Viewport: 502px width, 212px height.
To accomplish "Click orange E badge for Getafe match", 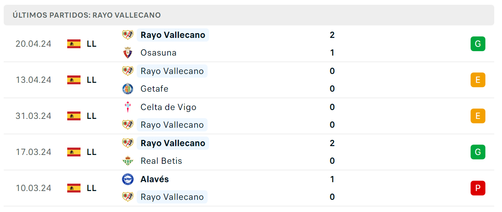I will (478, 80).
